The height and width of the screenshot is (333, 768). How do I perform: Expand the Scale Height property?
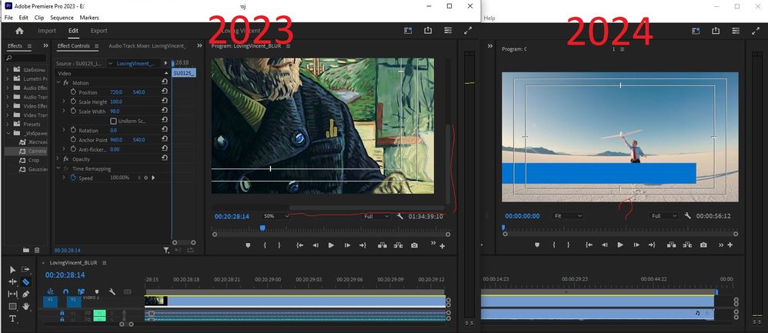pyautogui.click(x=64, y=102)
